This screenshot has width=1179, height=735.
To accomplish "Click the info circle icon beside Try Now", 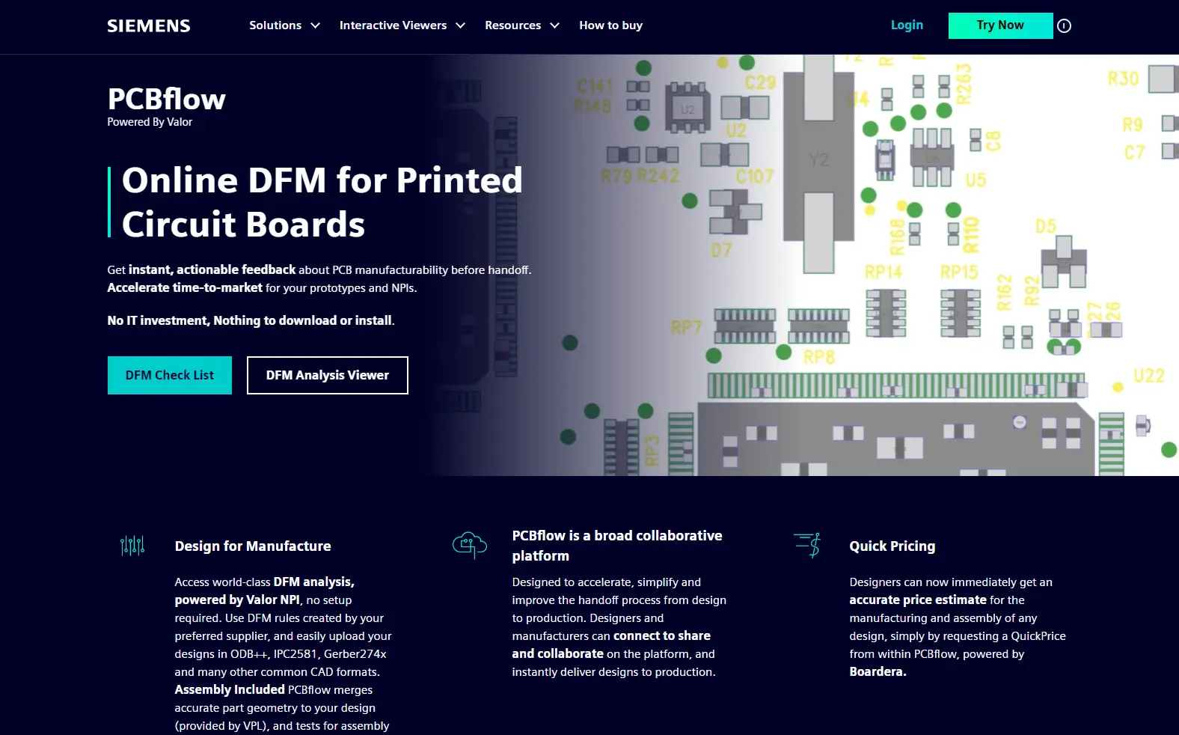I will pyautogui.click(x=1064, y=26).
